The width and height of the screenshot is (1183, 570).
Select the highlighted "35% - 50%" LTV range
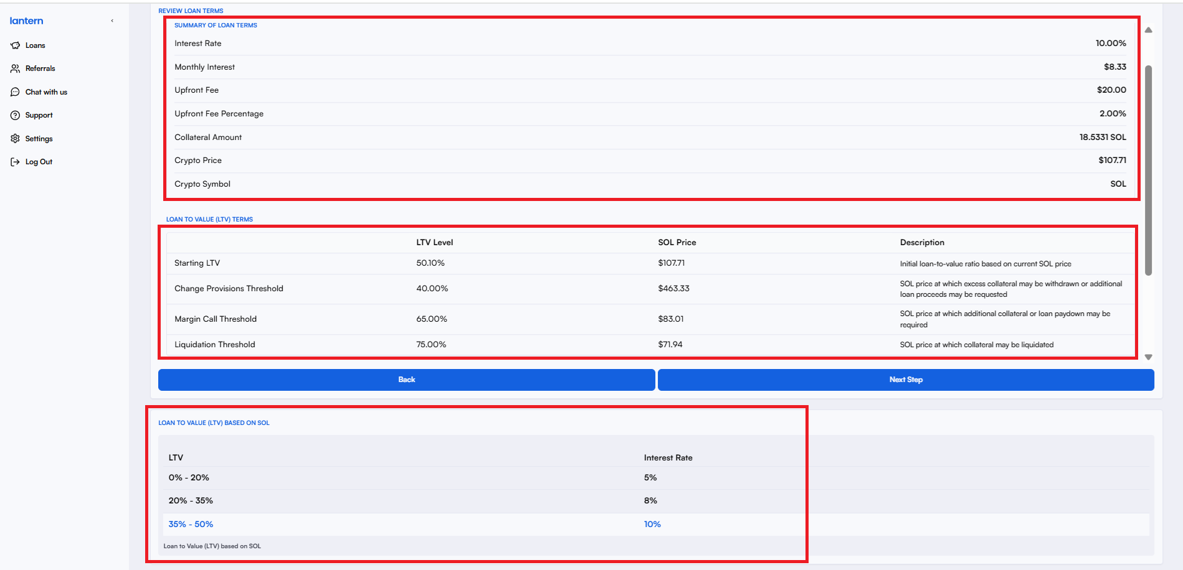[x=191, y=525]
